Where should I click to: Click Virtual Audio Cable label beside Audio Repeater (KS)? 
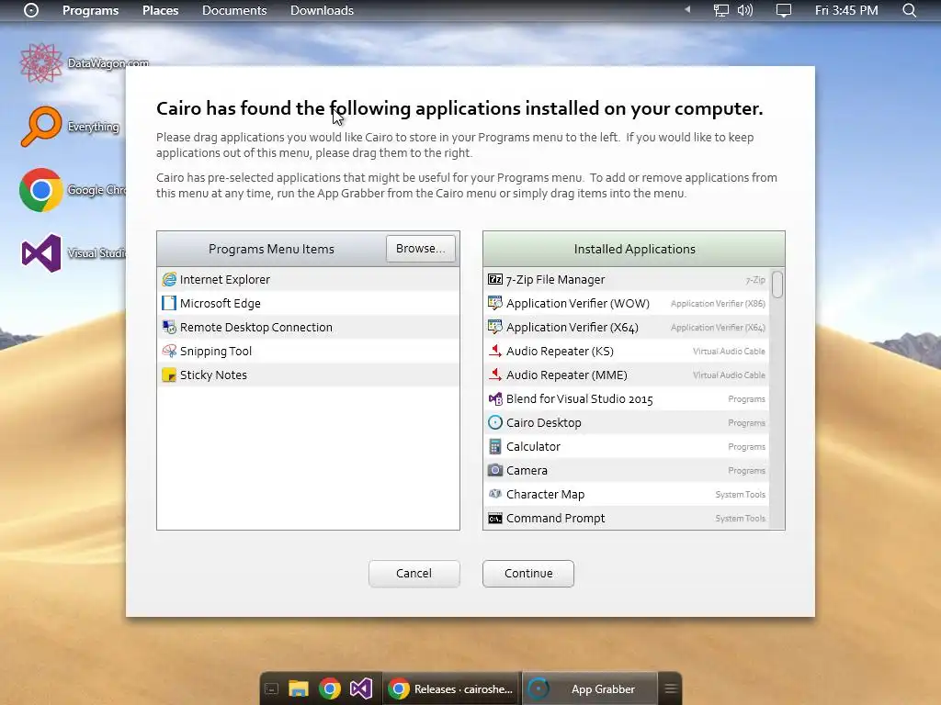coord(729,352)
